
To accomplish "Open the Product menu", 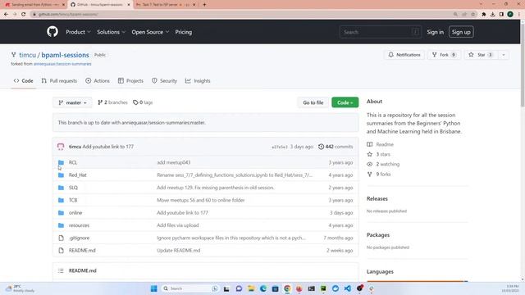I will coord(78,32).
